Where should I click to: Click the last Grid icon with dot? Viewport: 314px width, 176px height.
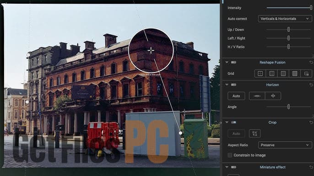[306, 73]
